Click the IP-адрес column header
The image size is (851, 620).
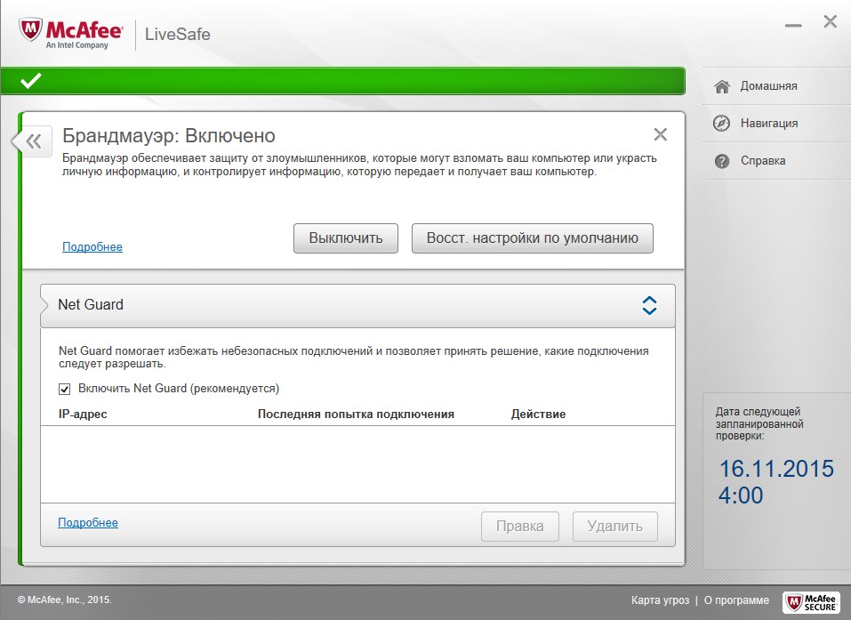83,415
